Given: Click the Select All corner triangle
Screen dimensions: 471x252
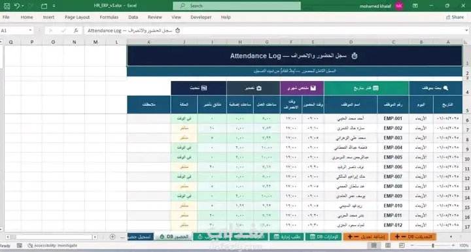Looking at the screenshot, I should coord(466,42).
